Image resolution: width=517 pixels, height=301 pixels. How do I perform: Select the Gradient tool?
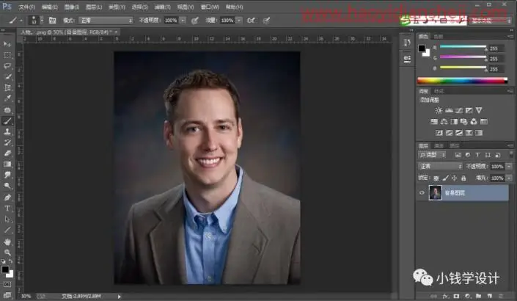click(7, 164)
